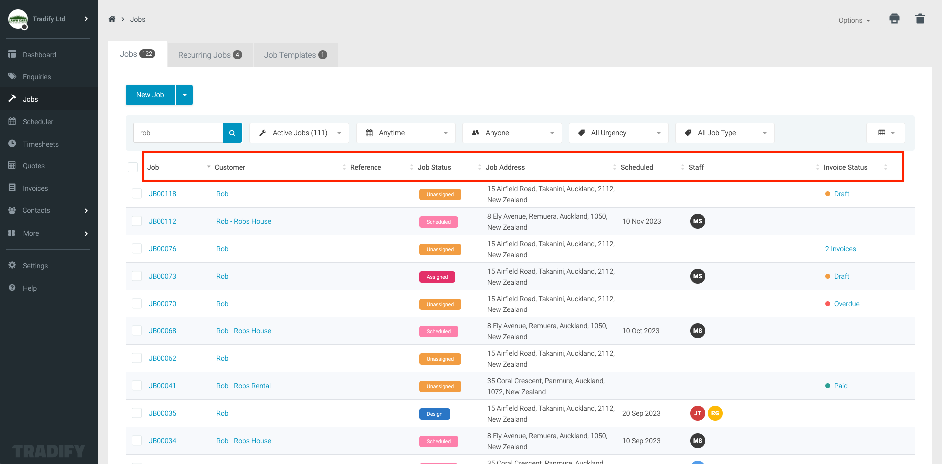Viewport: 942px width, 464px height.
Task: Open Draft invoice link on JB00073
Action: click(842, 276)
